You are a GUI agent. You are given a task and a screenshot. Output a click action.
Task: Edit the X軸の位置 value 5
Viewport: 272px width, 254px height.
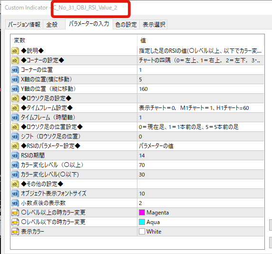(x=201, y=79)
